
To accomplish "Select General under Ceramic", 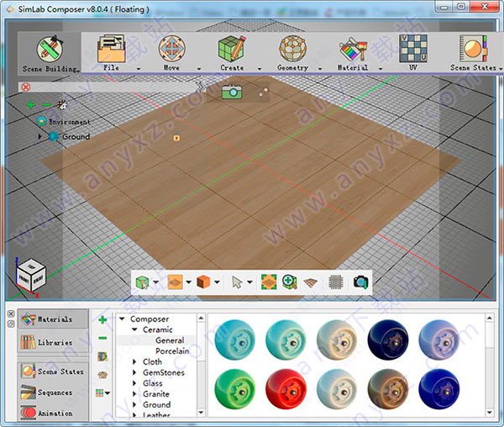I will click(170, 340).
